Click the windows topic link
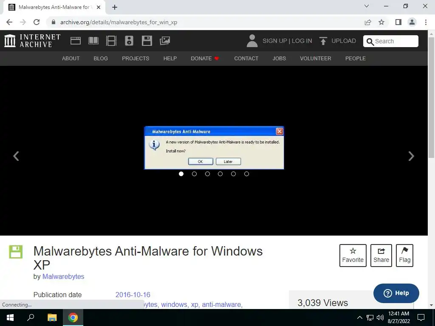Screen dimensions: 435x326 (x=175, y=304)
